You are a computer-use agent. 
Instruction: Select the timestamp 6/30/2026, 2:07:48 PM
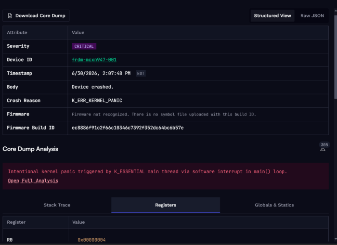(101, 74)
